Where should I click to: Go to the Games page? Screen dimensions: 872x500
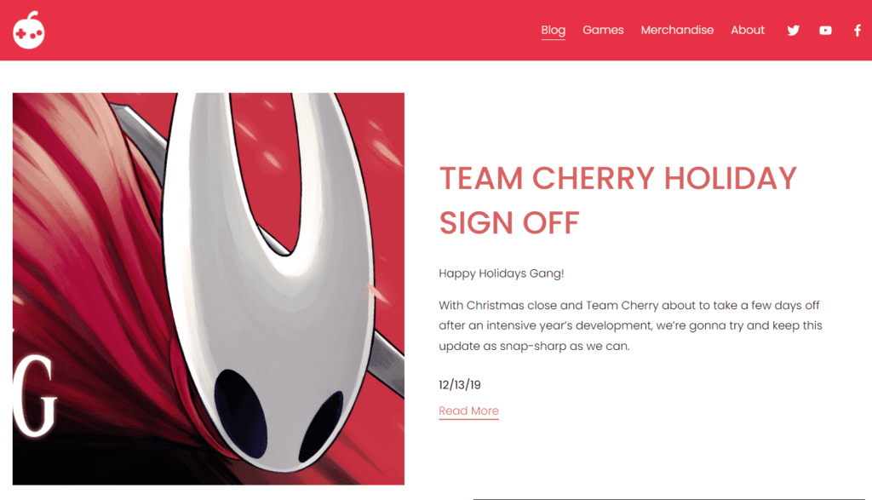[x=603, y=30]
